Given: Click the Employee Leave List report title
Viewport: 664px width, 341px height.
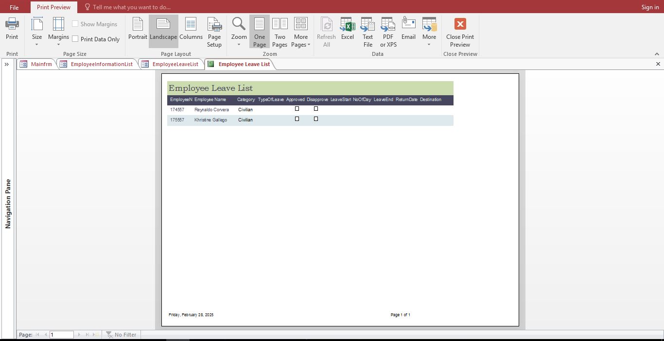Looking at the screenshot, I should coord(210,88).
